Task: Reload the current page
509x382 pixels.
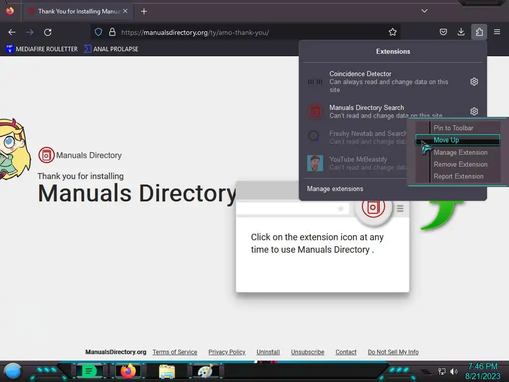Action: point(48,32)
